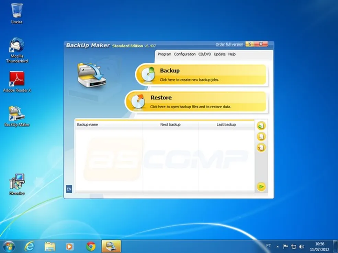338x253 pixels.
Task: Click the Next backup column header
Action: tap(170, 124)
